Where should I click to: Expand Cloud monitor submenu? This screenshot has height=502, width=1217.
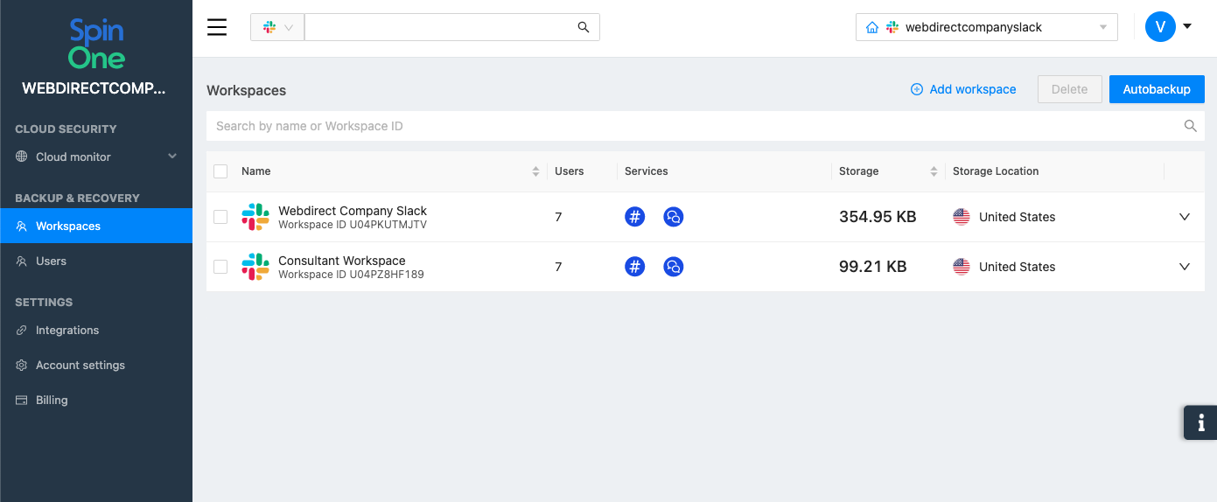point(172,157)
